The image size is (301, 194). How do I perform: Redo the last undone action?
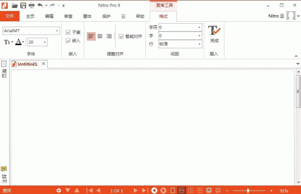pos(53,6)
